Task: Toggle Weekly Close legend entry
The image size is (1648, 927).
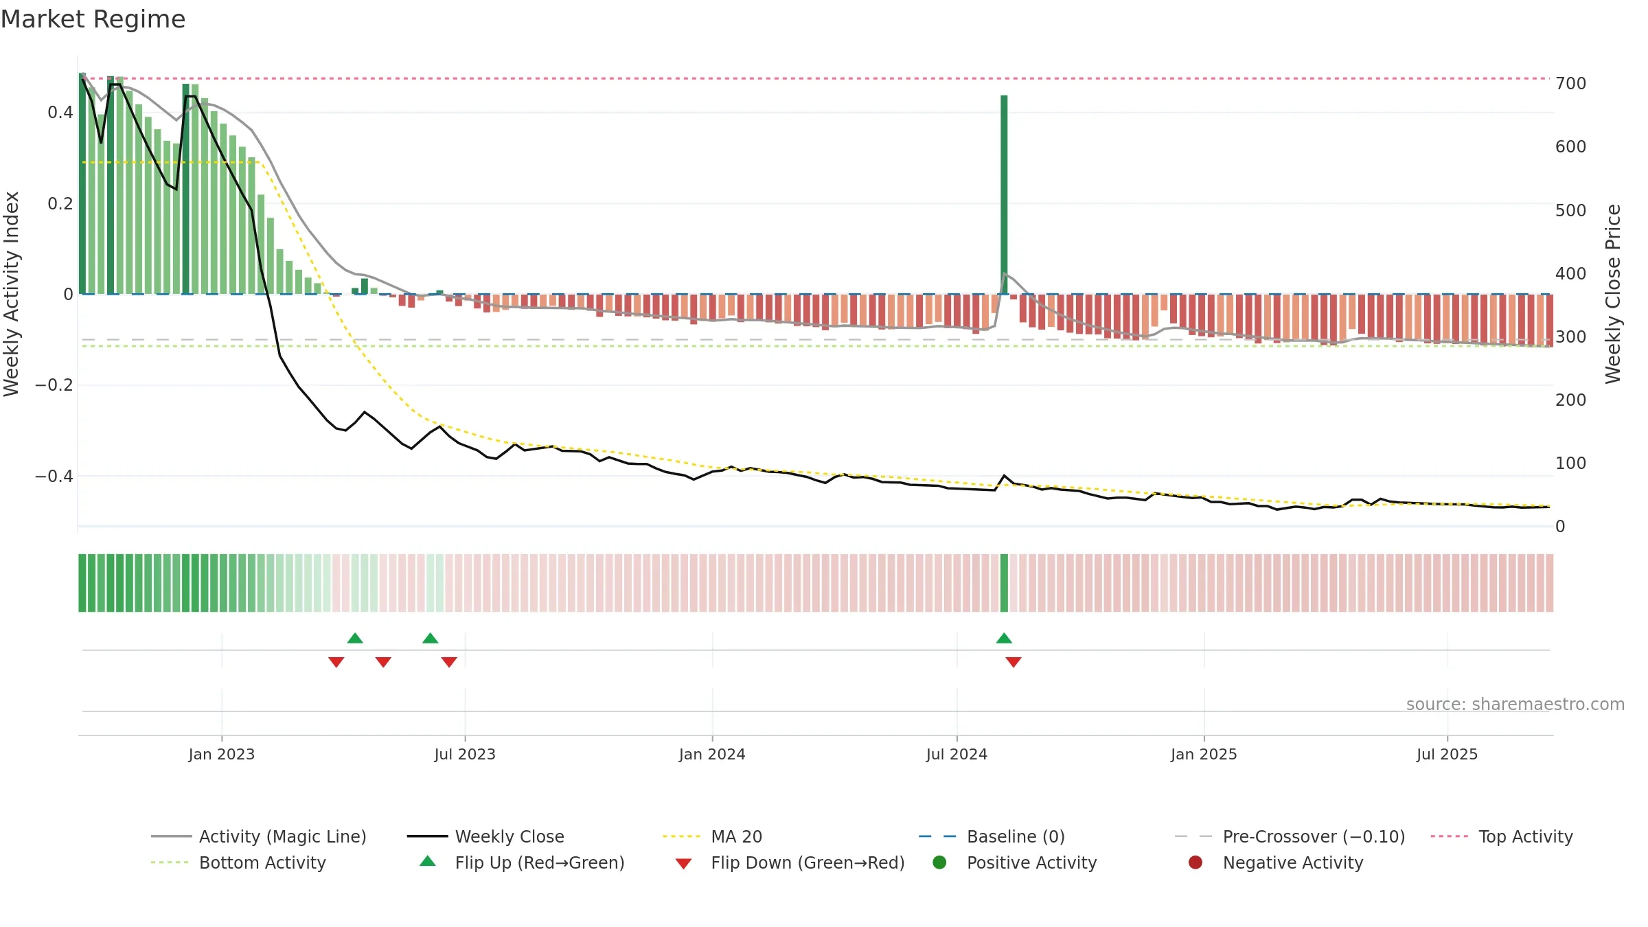Action: [485, 836]
